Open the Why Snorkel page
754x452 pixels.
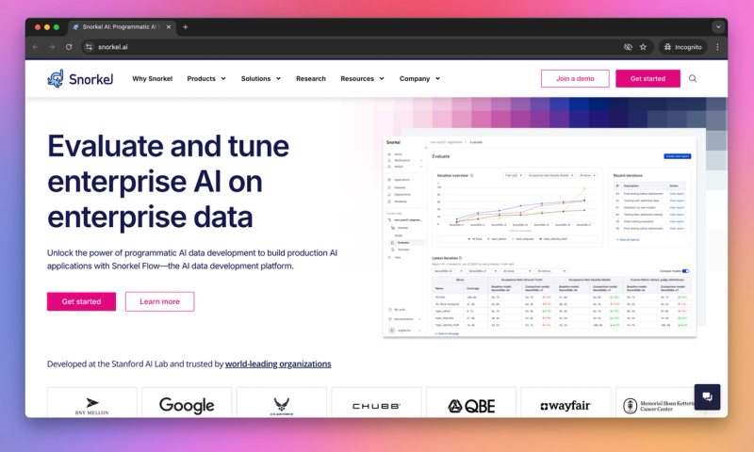point(152,79)
